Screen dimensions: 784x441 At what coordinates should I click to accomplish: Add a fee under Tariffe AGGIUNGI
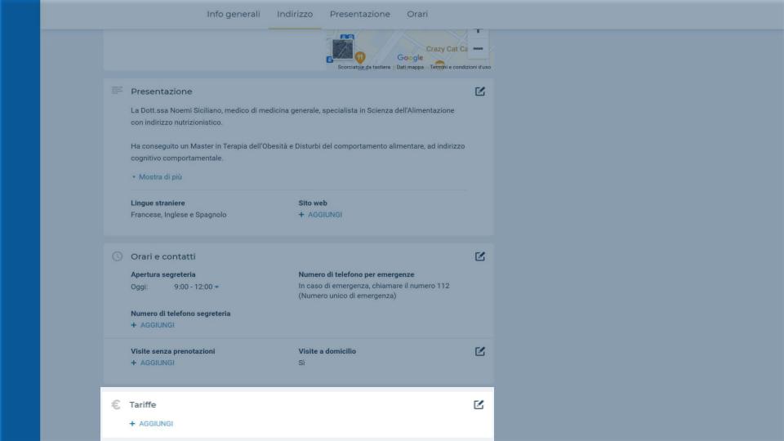coord(151,424)
